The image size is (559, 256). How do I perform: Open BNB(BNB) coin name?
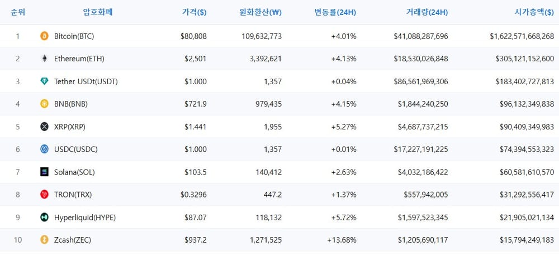pyautogui.click(x=71, y=104)
